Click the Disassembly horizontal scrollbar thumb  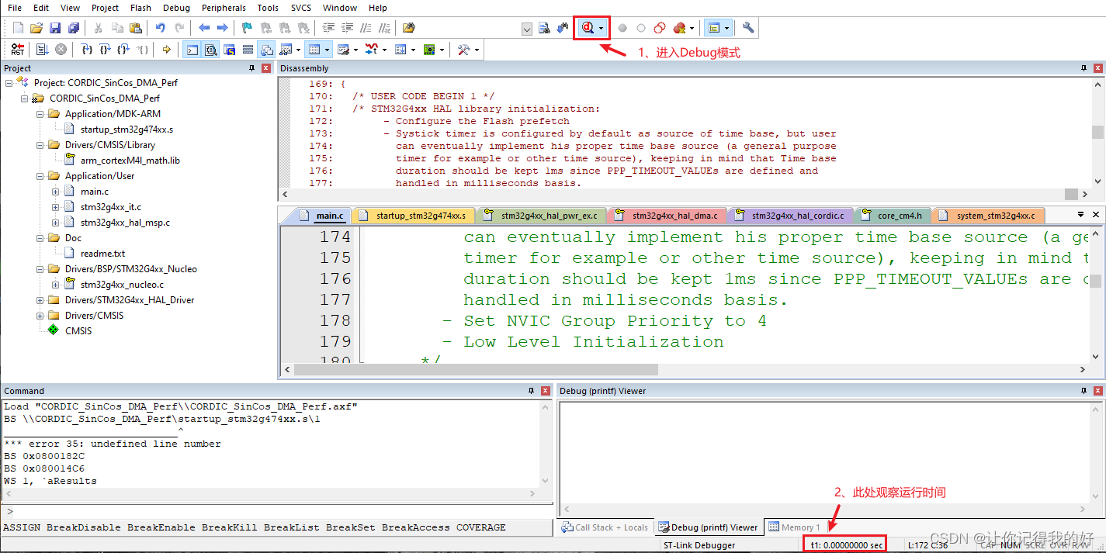coord(1071,195)
